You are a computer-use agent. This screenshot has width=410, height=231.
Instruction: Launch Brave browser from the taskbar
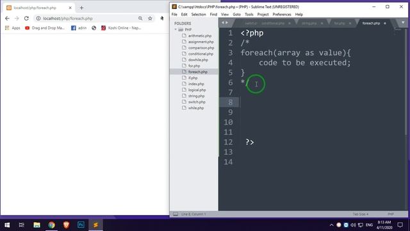click(x=66, y=225)
